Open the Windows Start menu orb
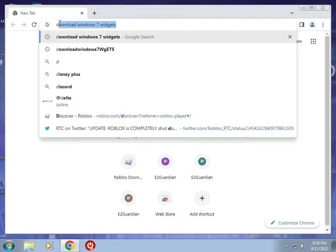 tap(9, 245)
